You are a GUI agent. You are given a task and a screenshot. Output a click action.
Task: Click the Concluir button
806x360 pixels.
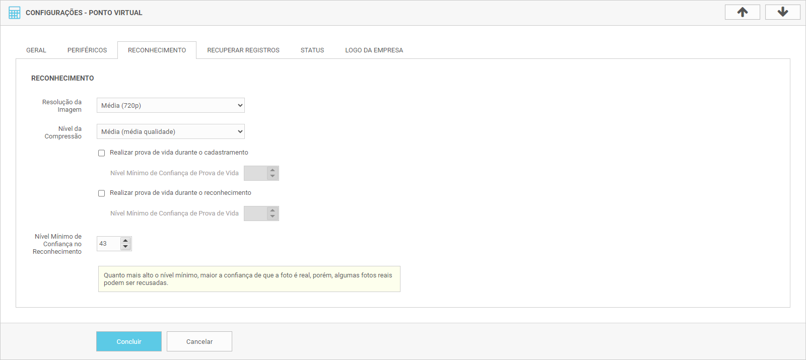(x=129, y=341)
